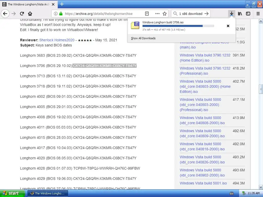Open the Windows start menu
Image resolution: width=263 pixels, height=197 pixels.
tap(12, 193)
